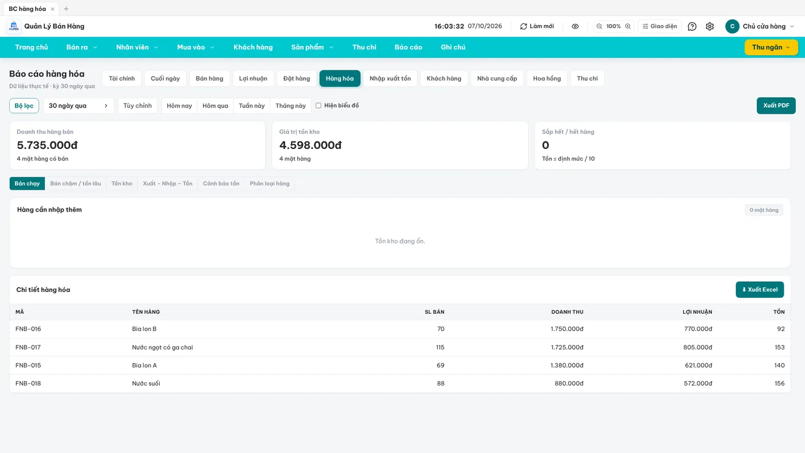Download the table with Xuất Excel
Image resolution: width=805 pixels, height=453 pixels.
pos(760,290)
